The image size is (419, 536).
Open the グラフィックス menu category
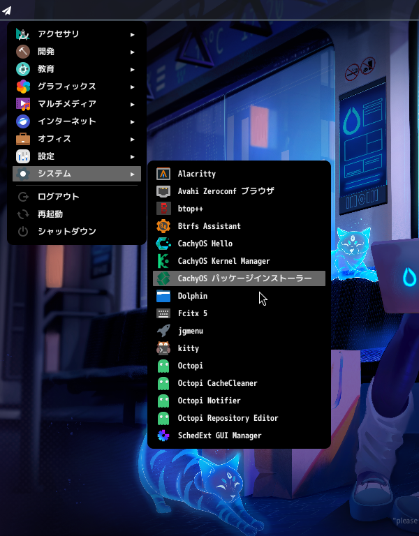pyautogui.click(x=77, y=87)
